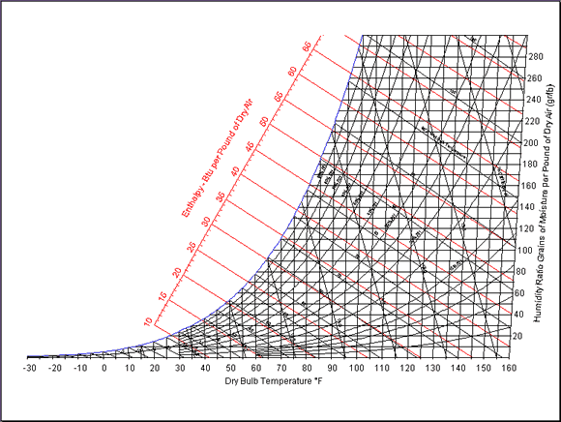Click the red 30 enthalpy scale label

[x=206, y=222]
